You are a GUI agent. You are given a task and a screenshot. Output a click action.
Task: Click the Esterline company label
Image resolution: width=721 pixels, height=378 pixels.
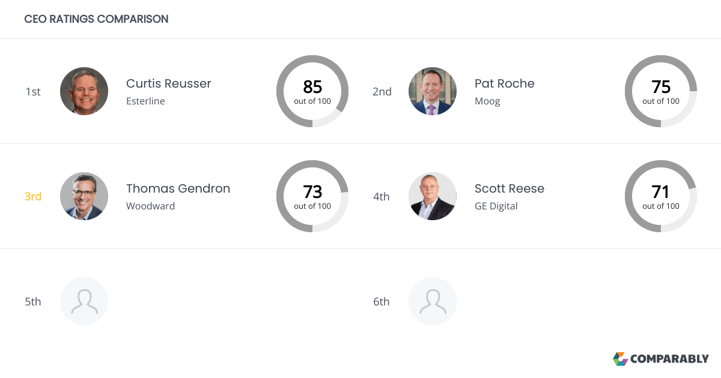tap(145, 101)
